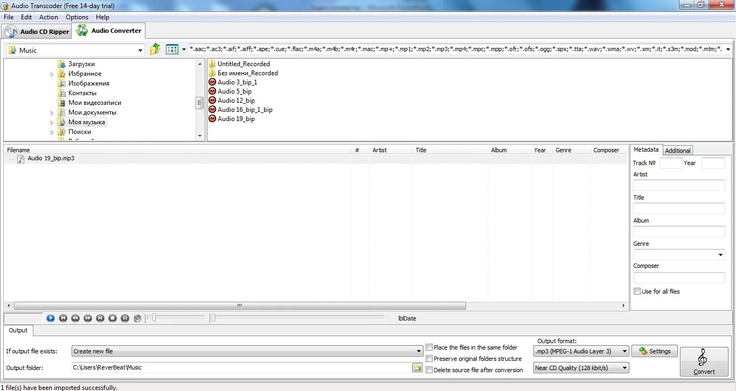Jump to the previous track
Image resolution: width=736 pixels, height=391 pixels.
63,318
